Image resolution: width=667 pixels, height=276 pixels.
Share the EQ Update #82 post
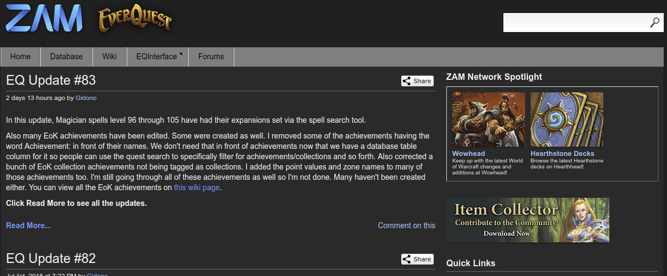click(x=417, y=259)
